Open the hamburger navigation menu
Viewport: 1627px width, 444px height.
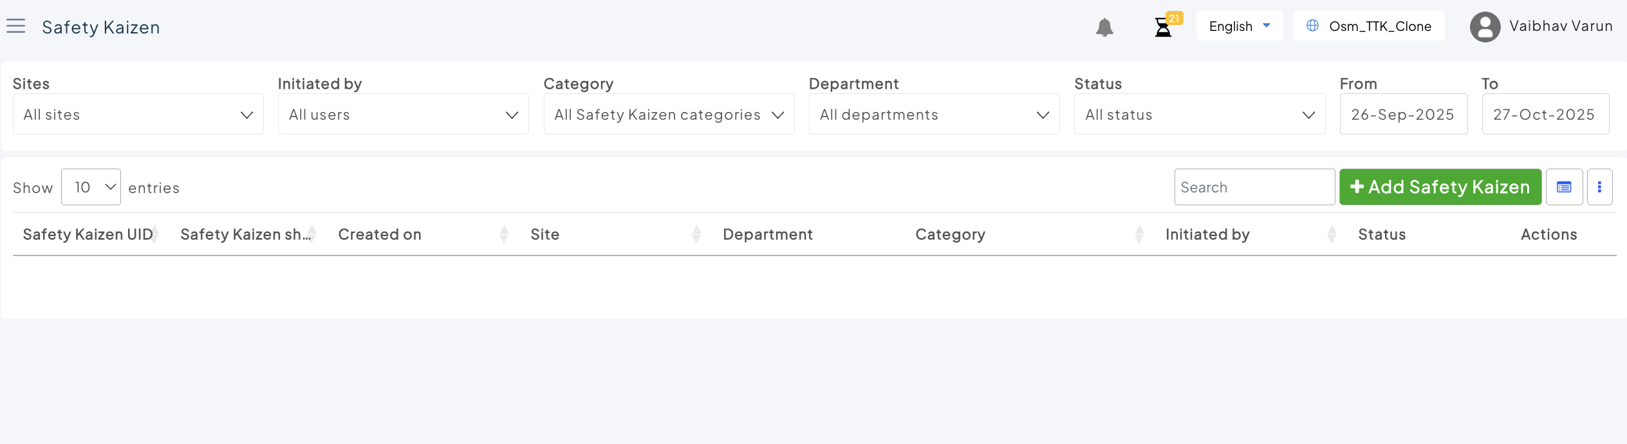tap(16, 26)
